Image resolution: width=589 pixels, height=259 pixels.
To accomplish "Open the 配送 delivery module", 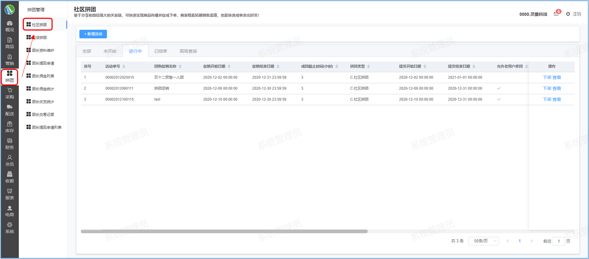I will click(x=10, y=110).
